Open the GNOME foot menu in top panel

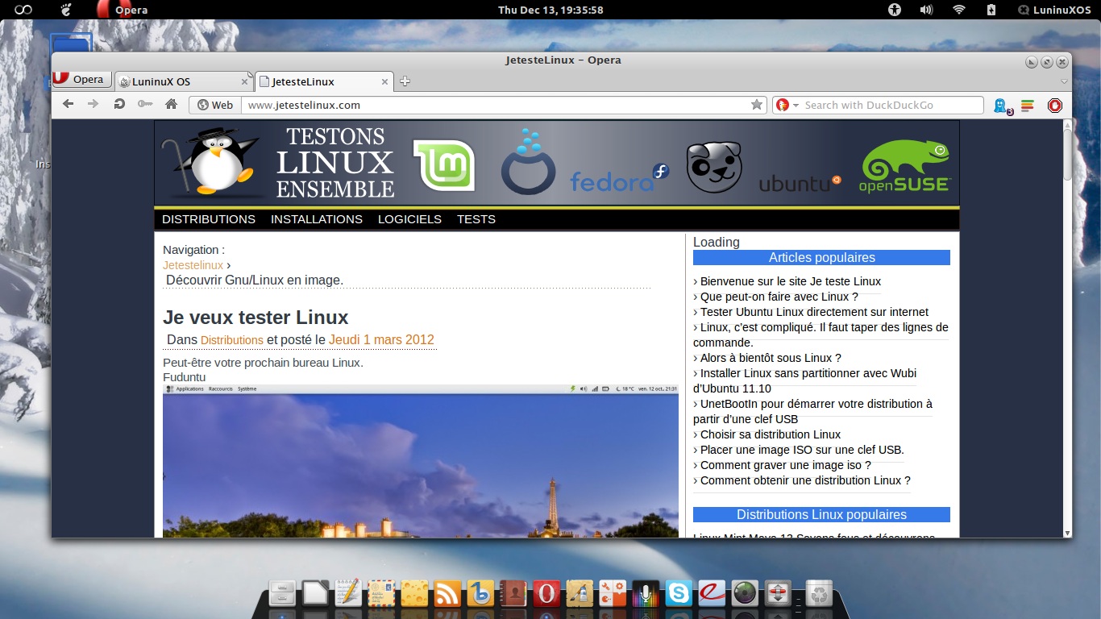tap(66, 10)
